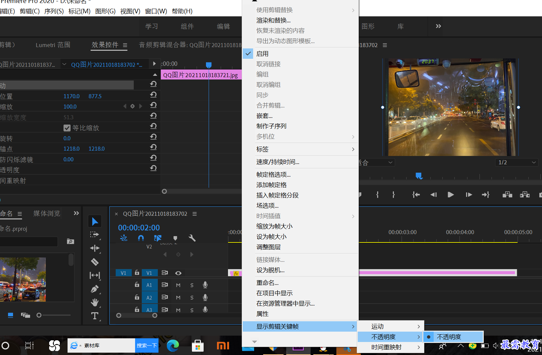Expand clip dropdown arrow in effect controls
Viewport: 542px width, 355px height.
tap(64, 64)
